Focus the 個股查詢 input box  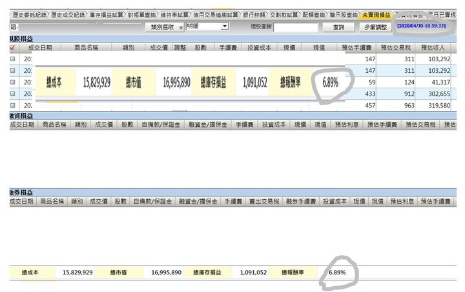(x=296, y=28)
